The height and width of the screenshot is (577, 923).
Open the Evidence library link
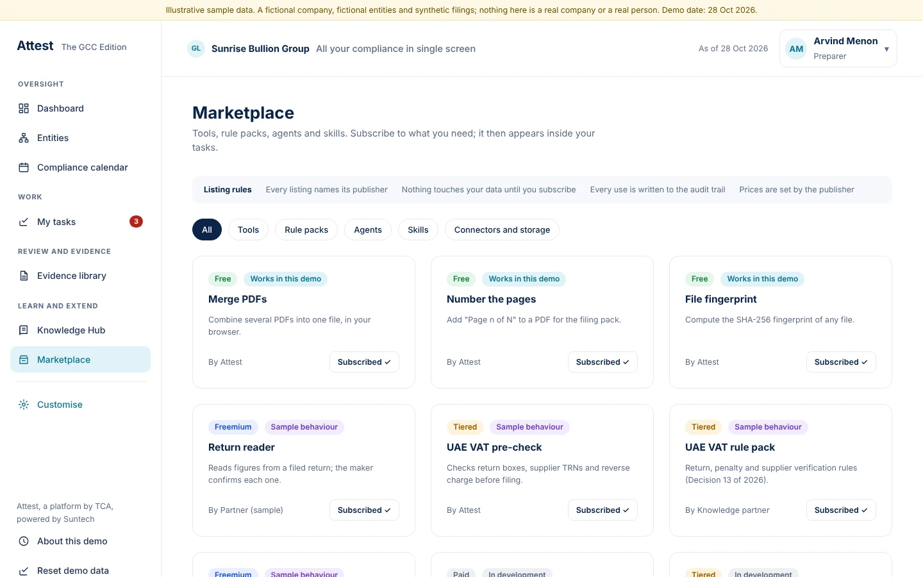pyautogui.click(x=80, y=276)
